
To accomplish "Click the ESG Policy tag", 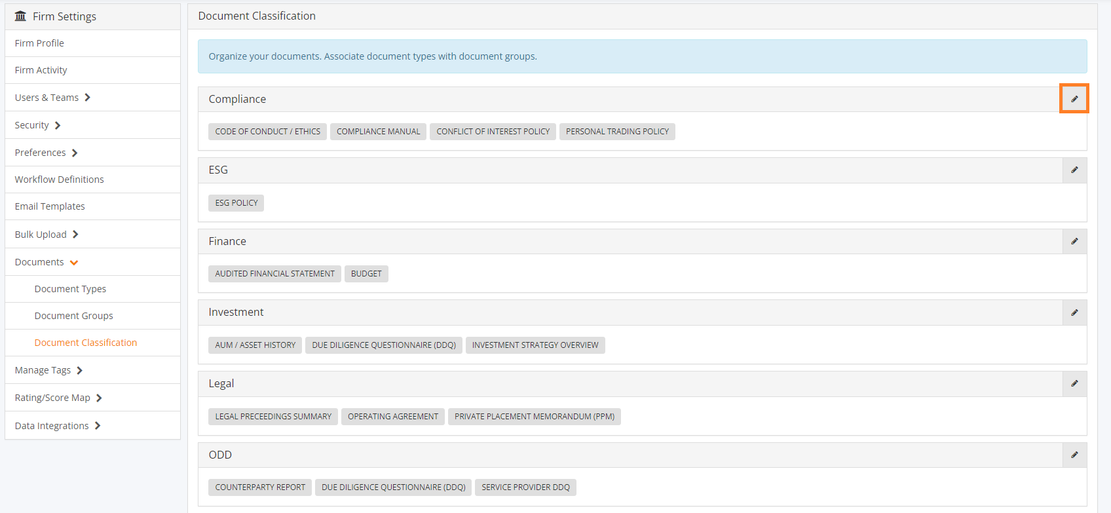I will tap(236, 203).
